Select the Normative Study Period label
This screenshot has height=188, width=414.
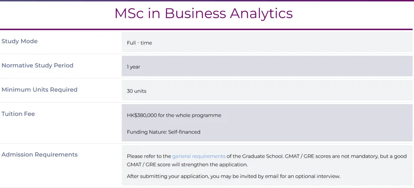coord(38,65)
